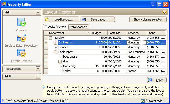Click the 1100000 budget cell

99,42
